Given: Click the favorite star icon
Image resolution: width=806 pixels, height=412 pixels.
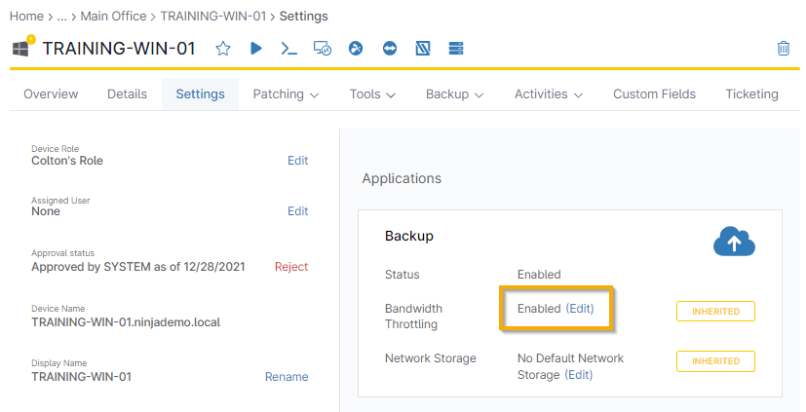Looking at the screenshot, I should click(223, 48).
